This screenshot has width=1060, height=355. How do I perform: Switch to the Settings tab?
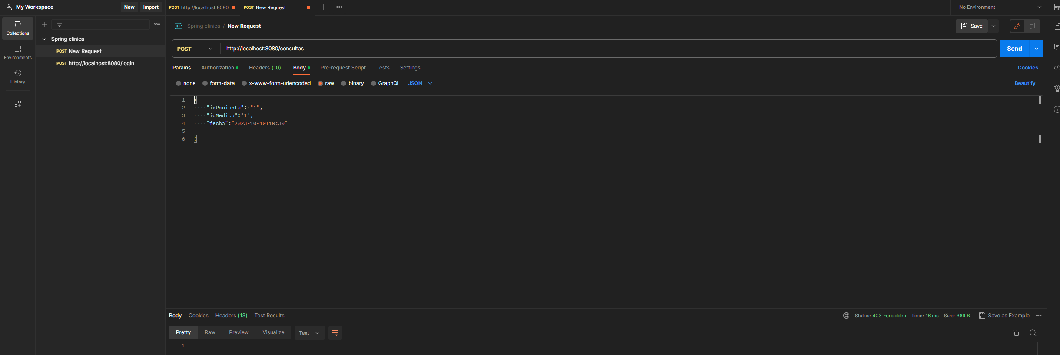[x=410, y=68]
